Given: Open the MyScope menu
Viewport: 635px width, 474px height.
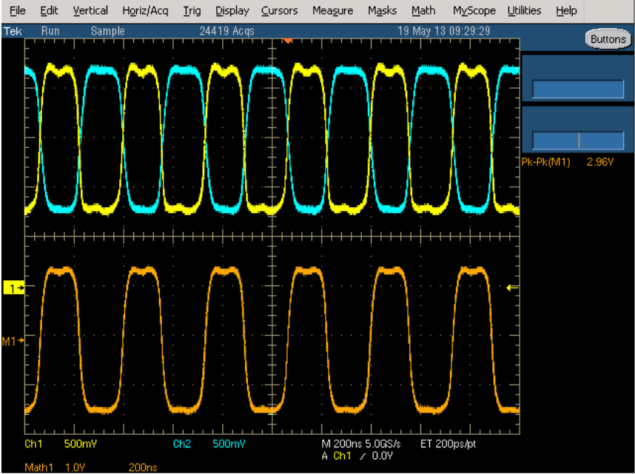Looking at the screenshot, I should coord(474,10).
